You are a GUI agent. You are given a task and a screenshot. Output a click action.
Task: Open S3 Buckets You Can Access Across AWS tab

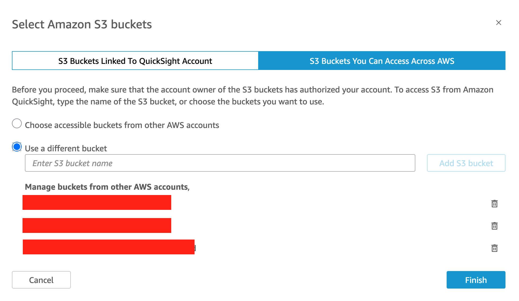click(x=382, y=61)
